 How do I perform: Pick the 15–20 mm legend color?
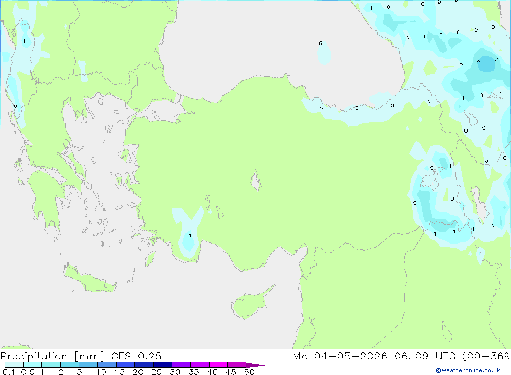coord(126,365)
